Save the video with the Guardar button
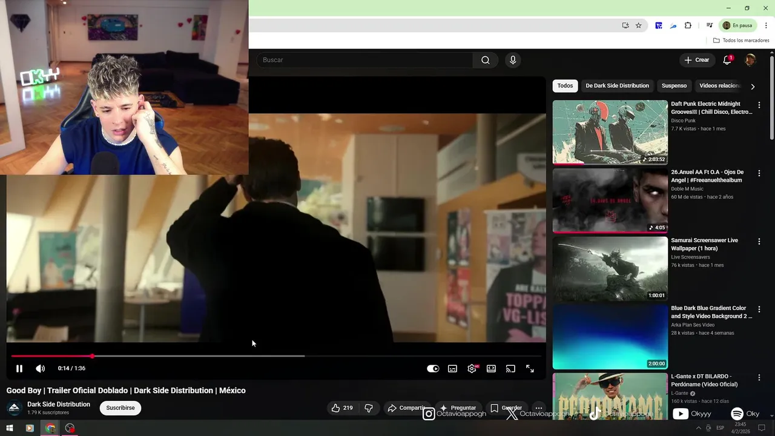This screenshot has height=436, width=775. tap(506, 408)
